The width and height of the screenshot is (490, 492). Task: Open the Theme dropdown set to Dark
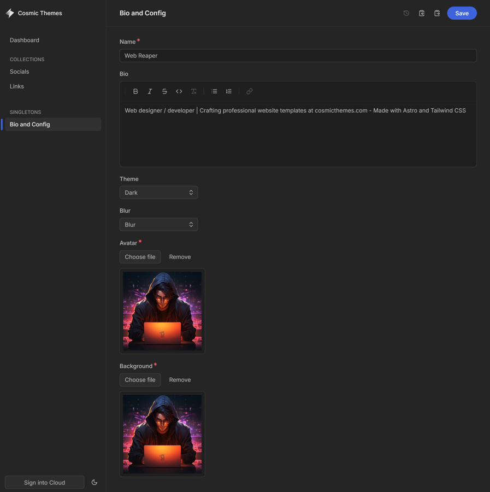pos(158,192)
